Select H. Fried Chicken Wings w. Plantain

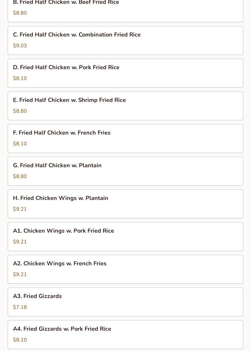tap(125, 204)
